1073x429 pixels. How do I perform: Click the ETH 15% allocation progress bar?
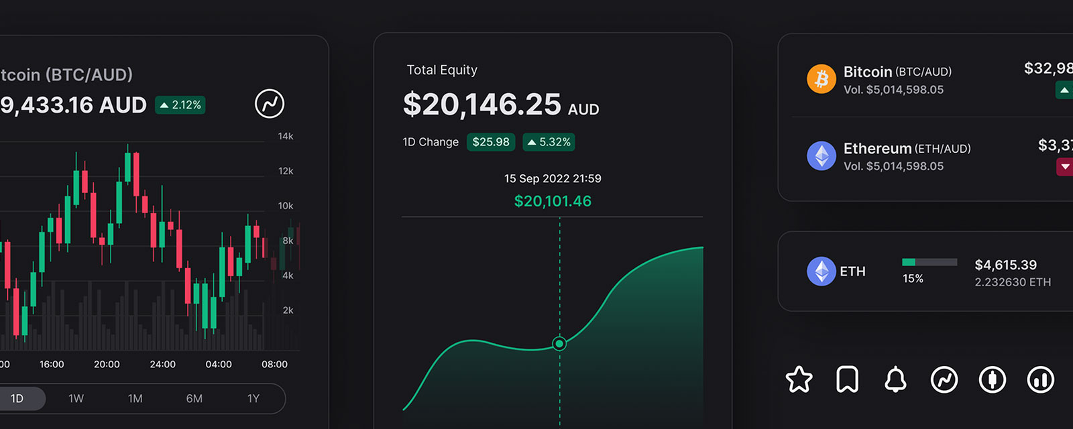tap(929, 262)
